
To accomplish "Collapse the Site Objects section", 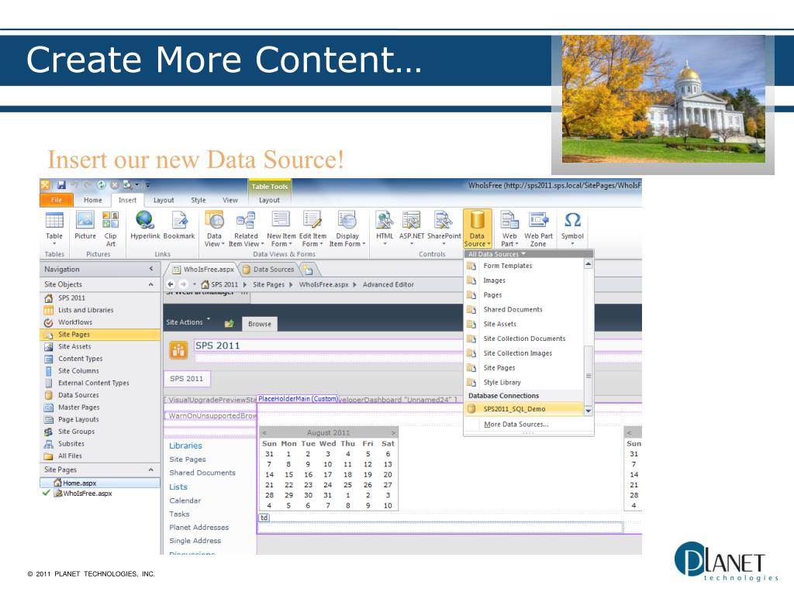I will click(151, 284).
